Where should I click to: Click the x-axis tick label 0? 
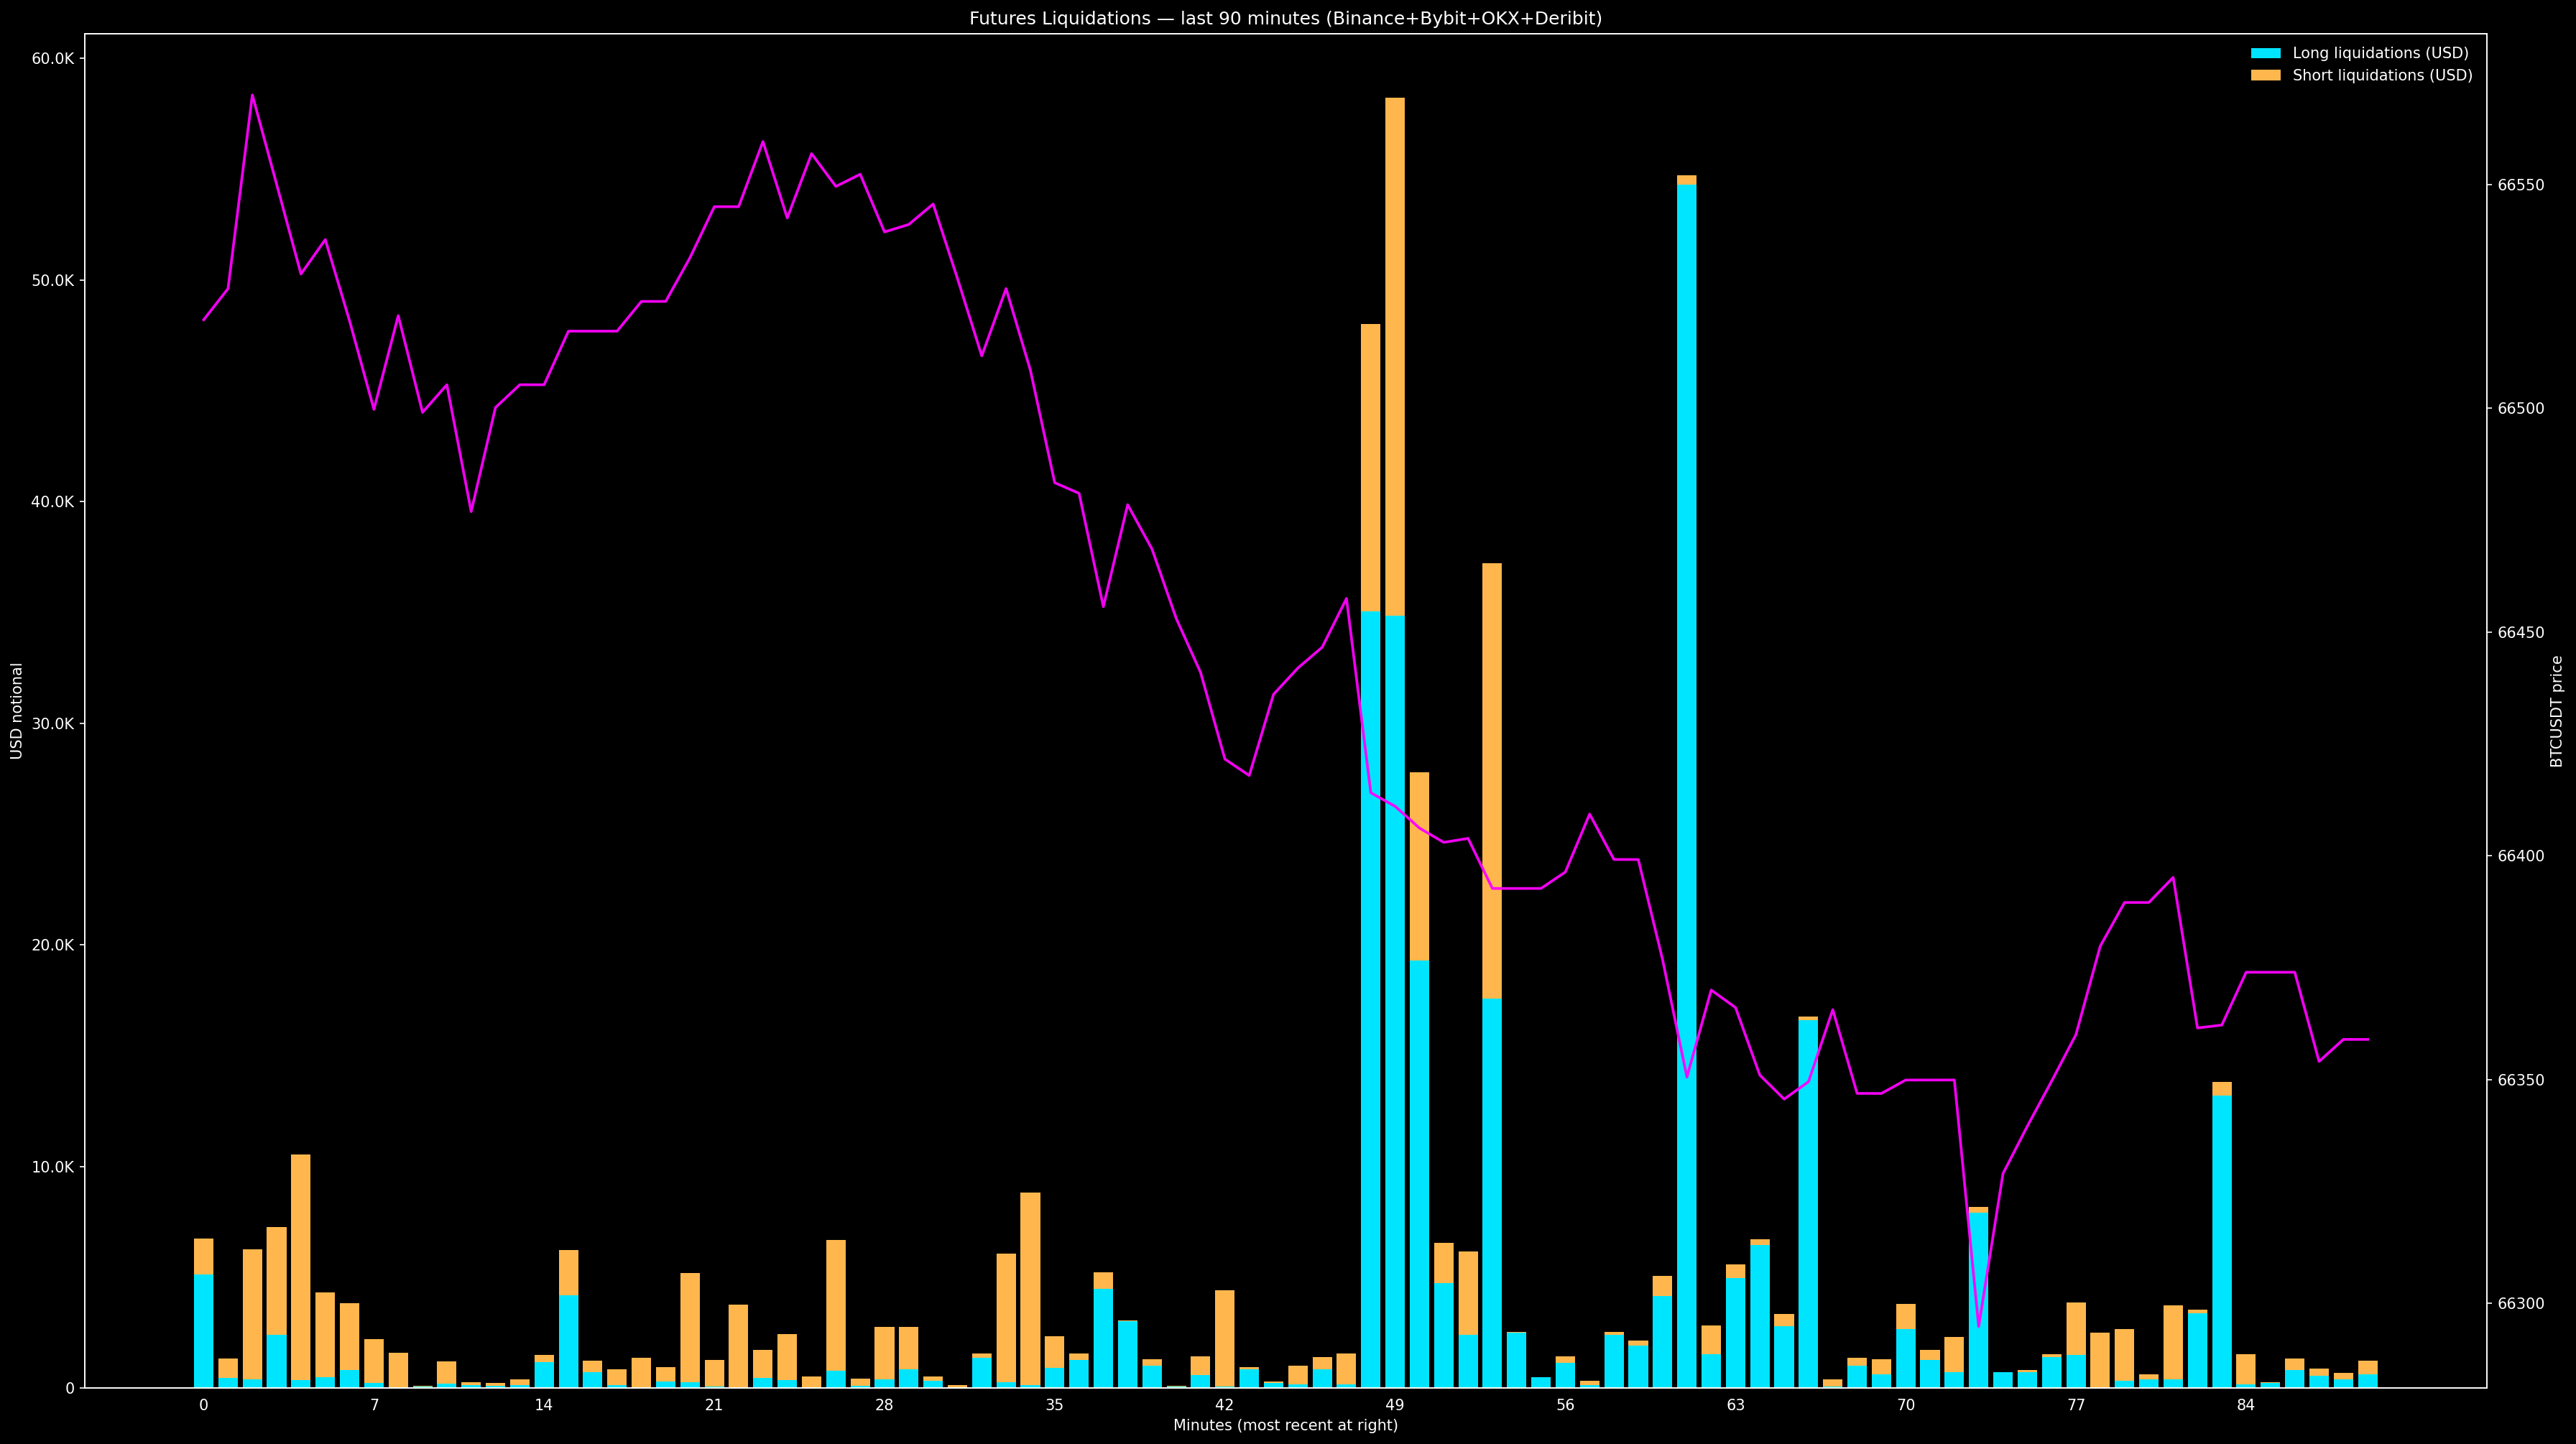pyautogui.click(x=204, y=1405)
